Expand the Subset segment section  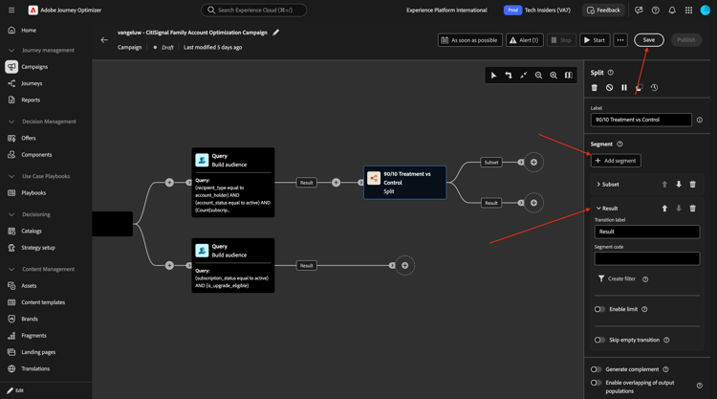pos(598,185)
